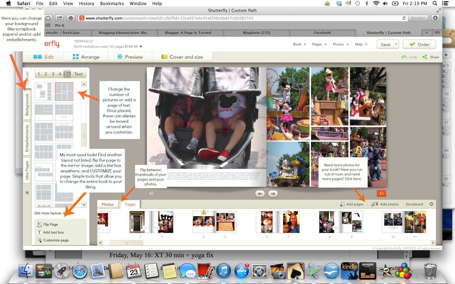Open the Customize page tool
This screenshot has width=455, height=284.
tap(53, 240)
